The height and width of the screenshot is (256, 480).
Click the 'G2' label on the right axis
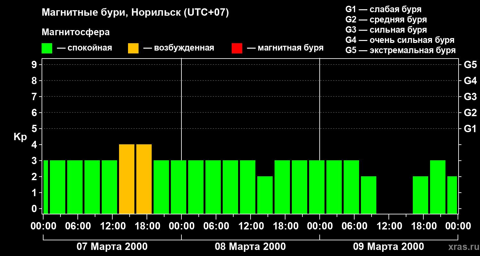470,113
